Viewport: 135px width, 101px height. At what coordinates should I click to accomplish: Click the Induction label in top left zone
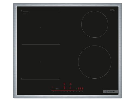coord(26,12)
